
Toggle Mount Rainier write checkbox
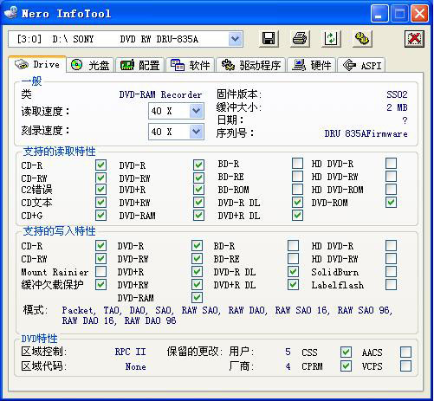(100, 272)
